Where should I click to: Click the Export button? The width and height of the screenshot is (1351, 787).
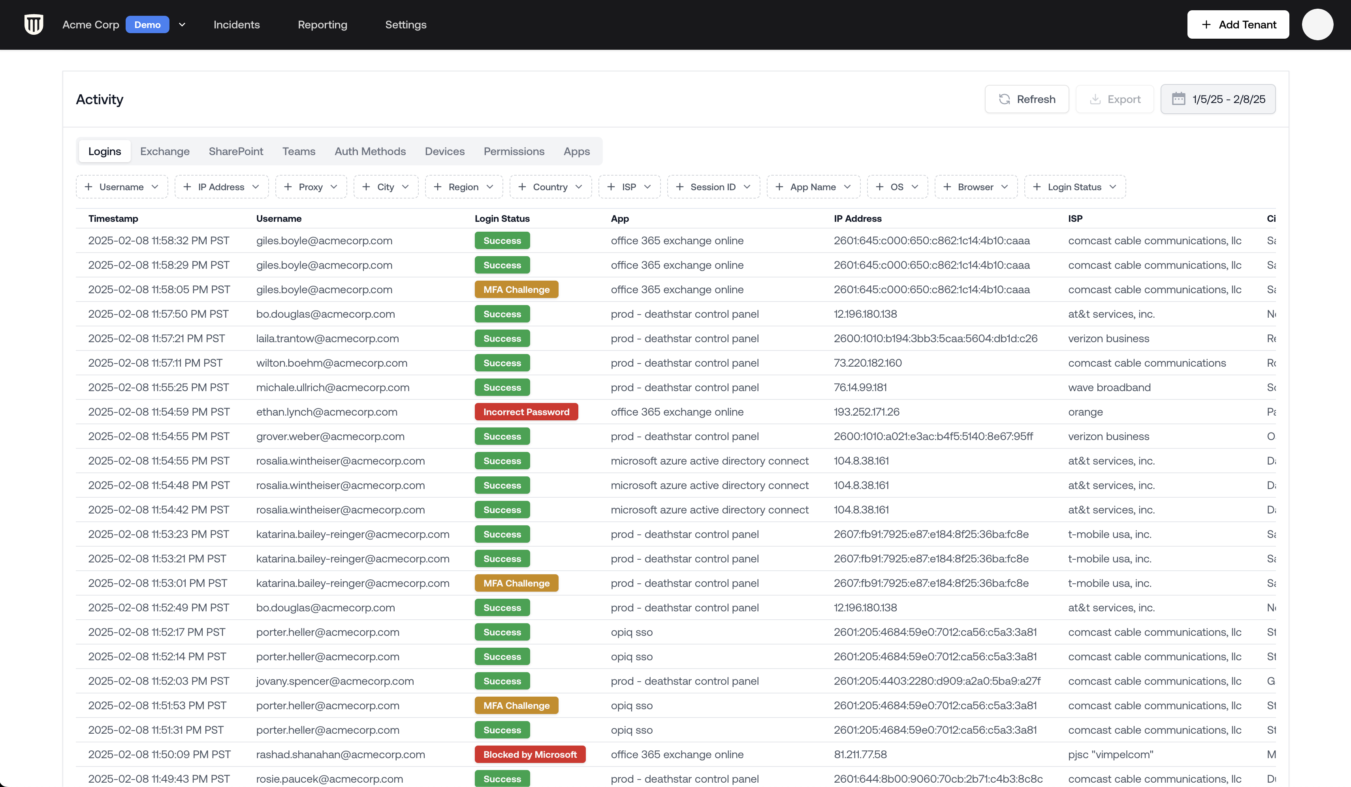[x=1115, y=99]
